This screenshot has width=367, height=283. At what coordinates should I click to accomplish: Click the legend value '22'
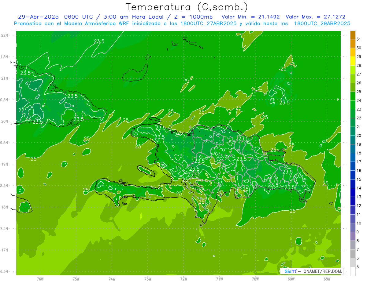coord(359,118)
